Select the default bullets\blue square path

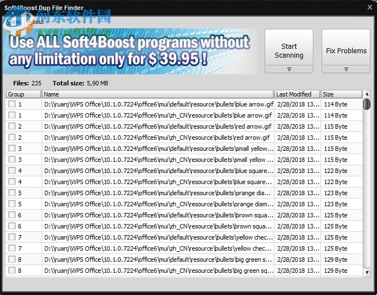[x=159, y=171]
